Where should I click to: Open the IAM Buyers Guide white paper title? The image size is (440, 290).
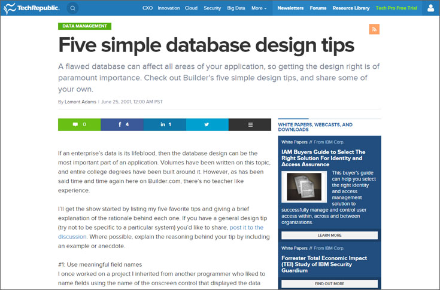pyautogui.click(x=323, y=158)
